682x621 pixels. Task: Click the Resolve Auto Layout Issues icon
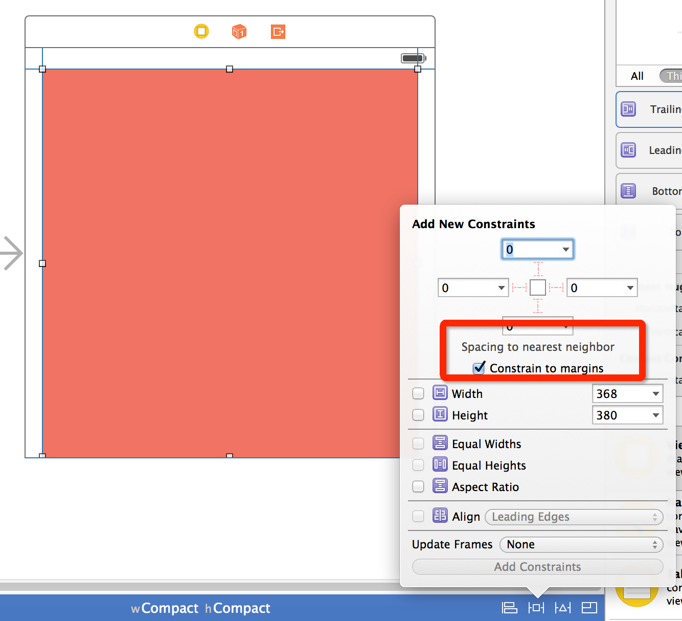pos(562,608)
